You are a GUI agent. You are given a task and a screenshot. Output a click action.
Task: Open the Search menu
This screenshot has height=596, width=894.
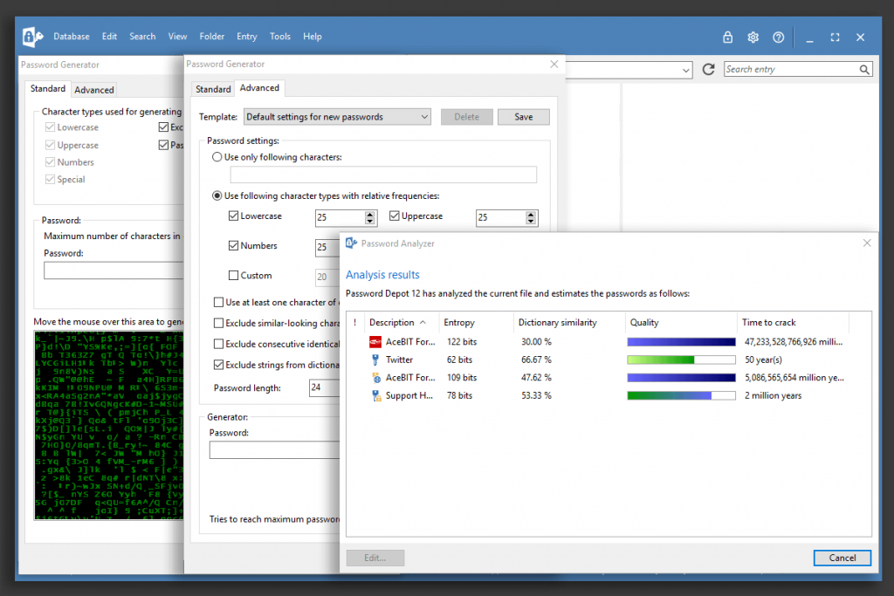tap(142, 37)
